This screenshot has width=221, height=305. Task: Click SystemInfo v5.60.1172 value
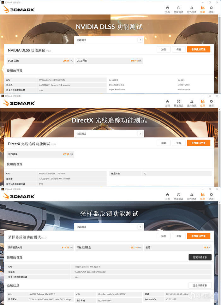(171, 299)
